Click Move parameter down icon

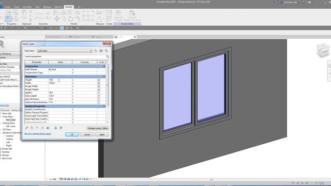pyautogui.click(x=48, y=128)
